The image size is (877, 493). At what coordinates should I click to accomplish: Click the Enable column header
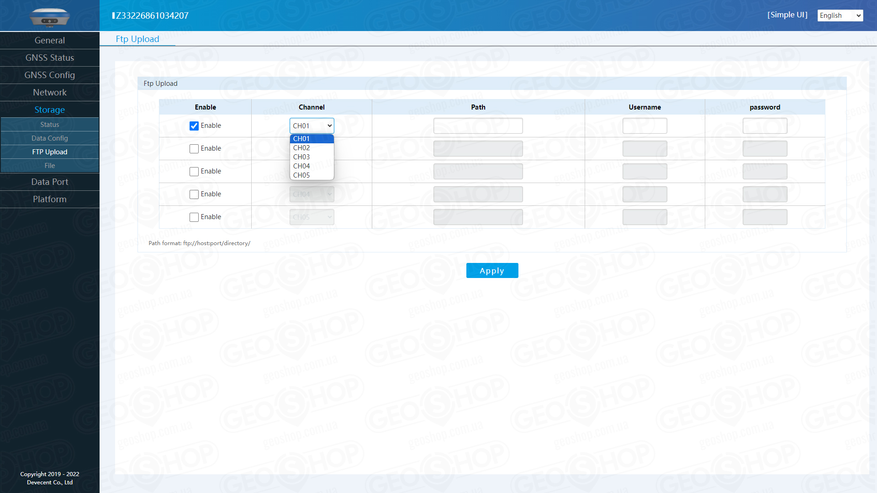[x=205, y=107]
